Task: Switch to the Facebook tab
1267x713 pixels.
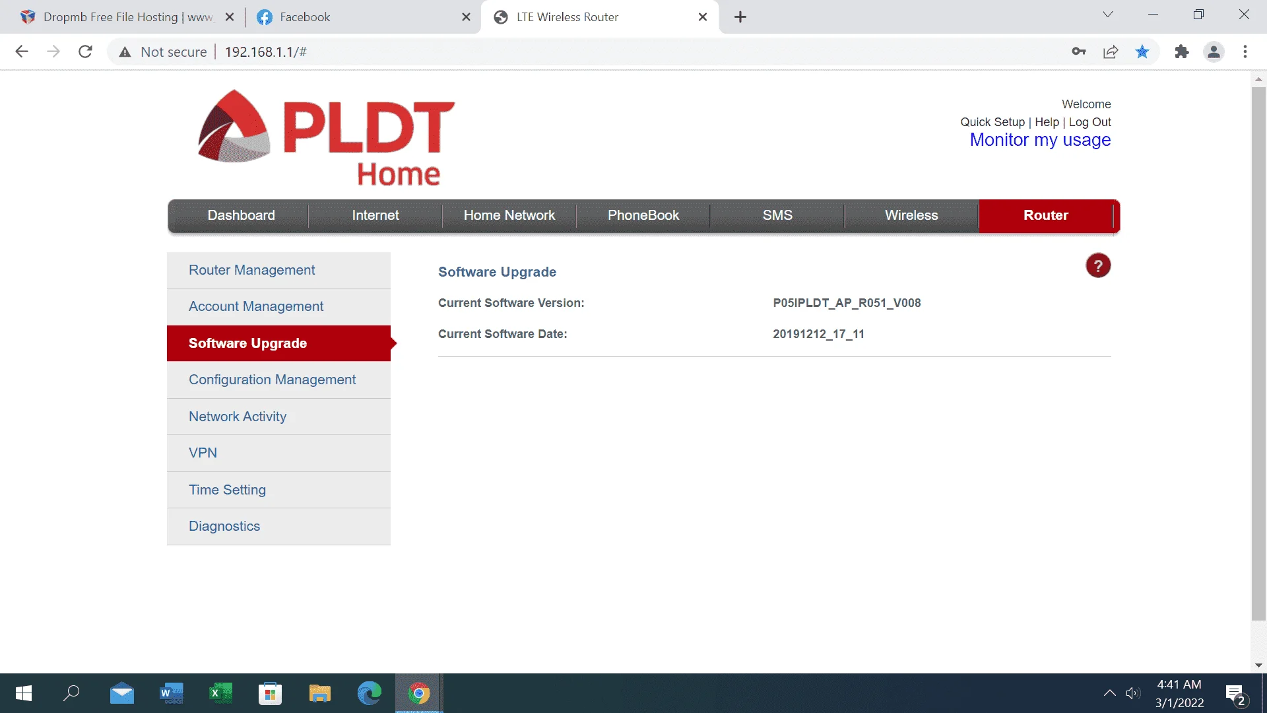Action: coord(364,17)
